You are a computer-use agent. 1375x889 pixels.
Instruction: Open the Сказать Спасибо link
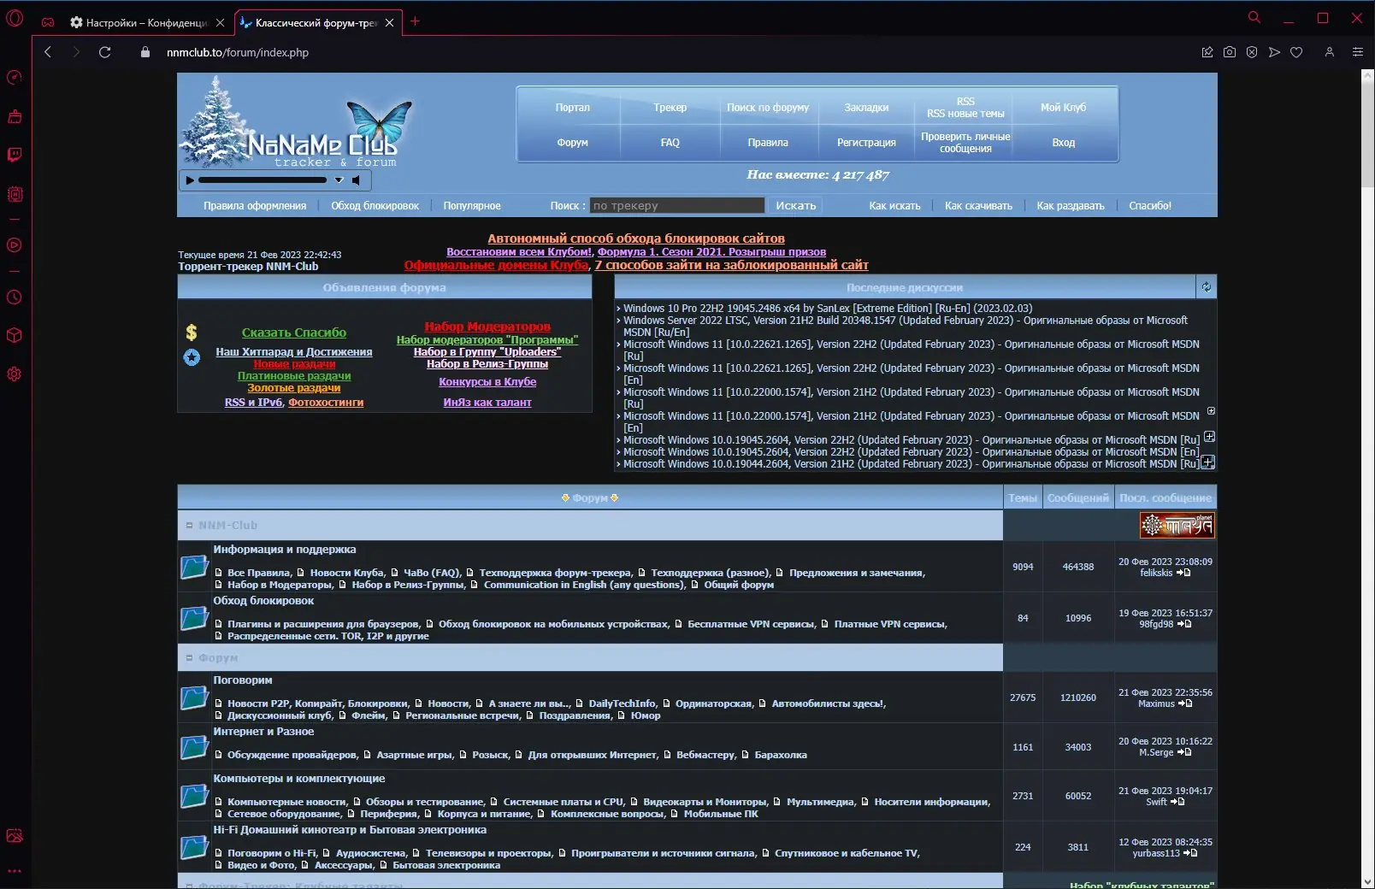tap(294, 333)
